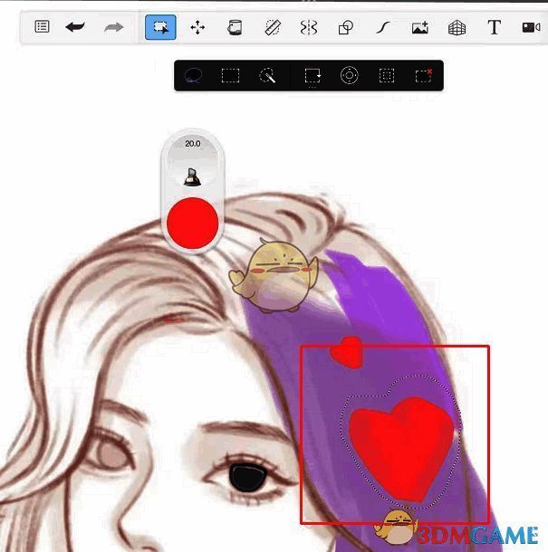This screenshot has width=548, height=552.
Task: Choose the Transform move arrows tool
Action: pyautogui.click(x=197, y=27)
